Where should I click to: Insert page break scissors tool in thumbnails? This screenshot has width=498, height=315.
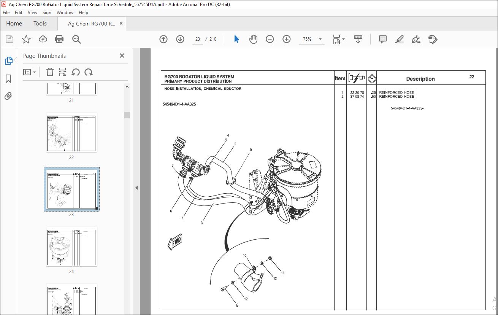pos(63,72)
